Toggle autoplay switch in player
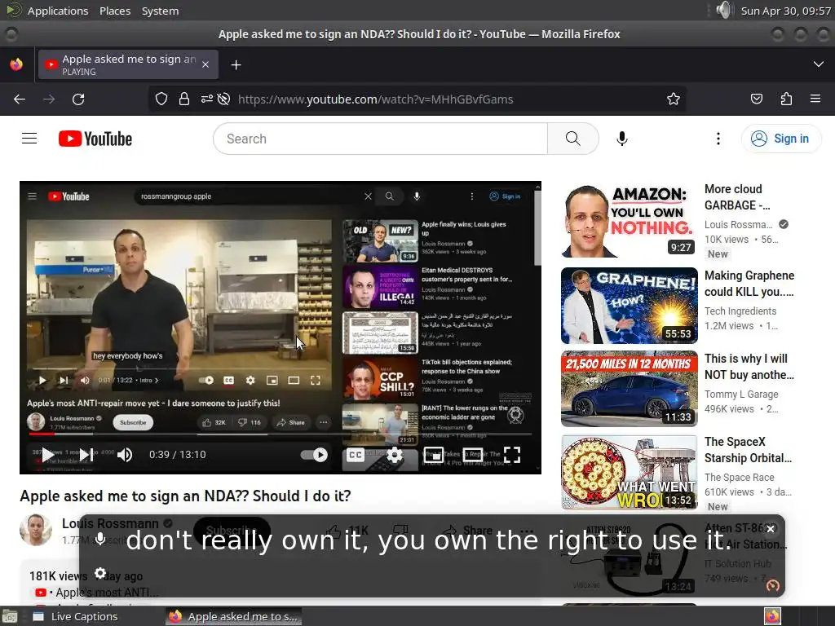The image size is (835, 626). (314, 455)
